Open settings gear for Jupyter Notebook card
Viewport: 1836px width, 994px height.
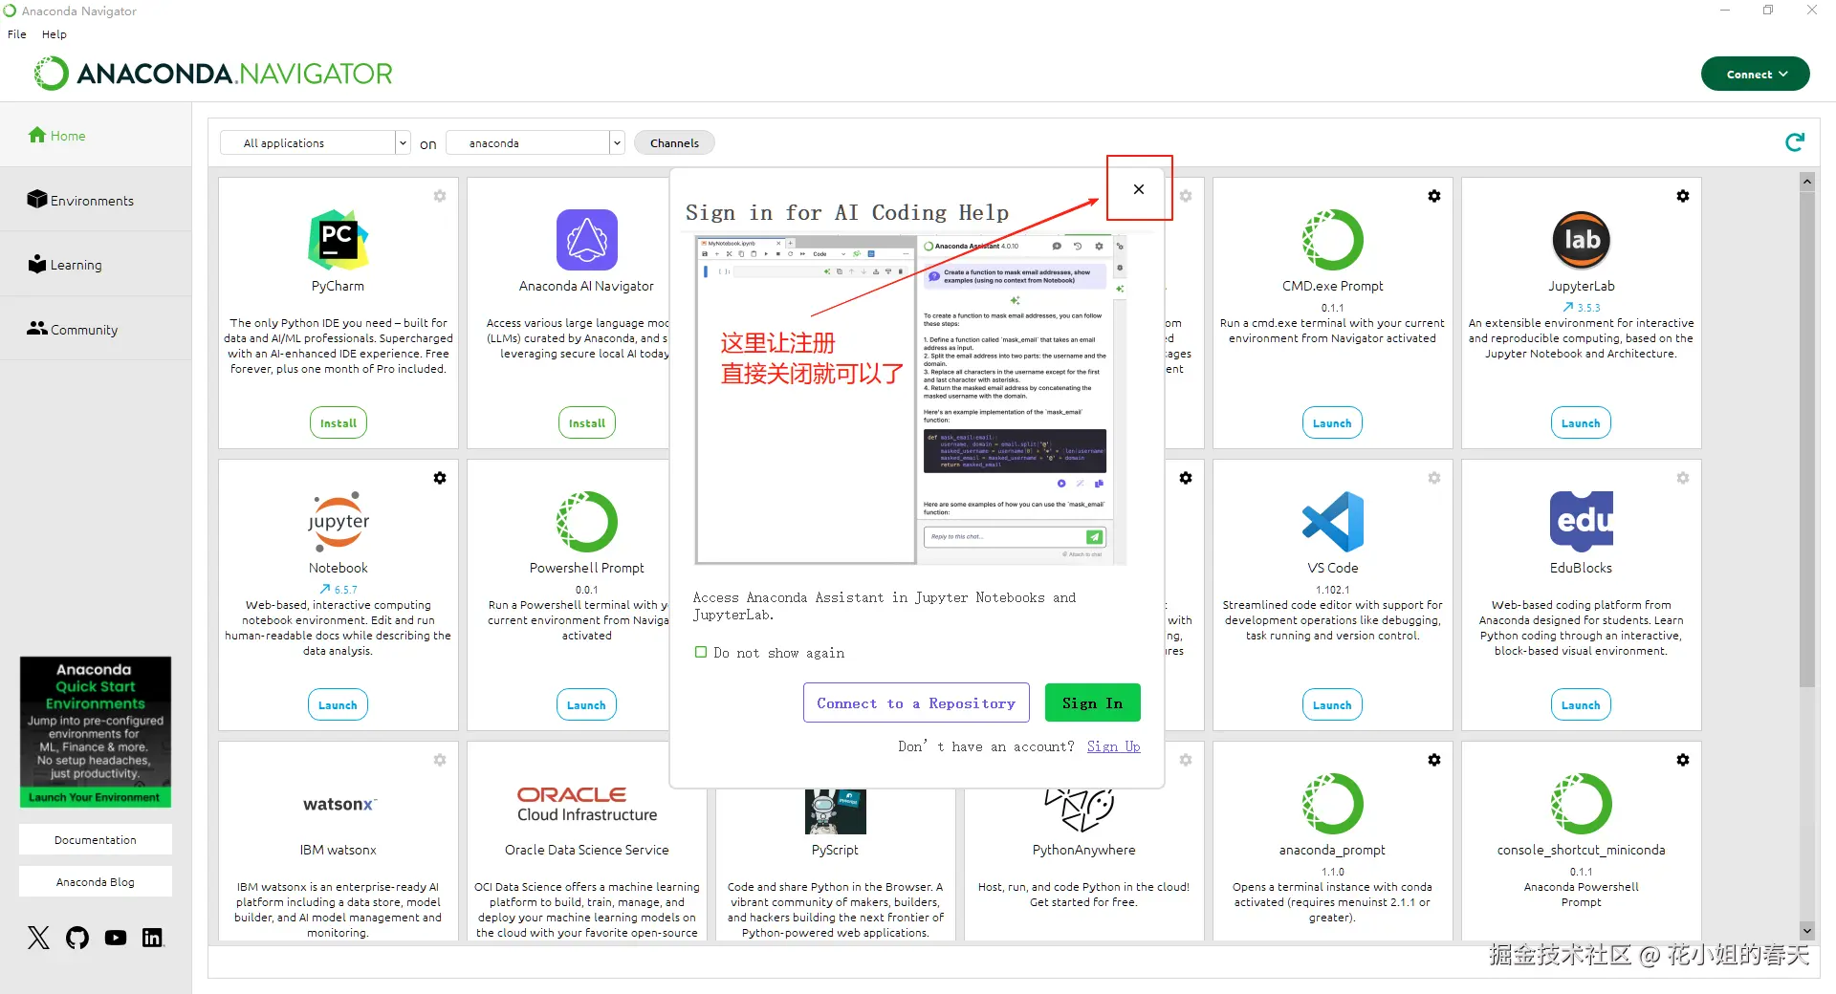[x=440, y=478]
